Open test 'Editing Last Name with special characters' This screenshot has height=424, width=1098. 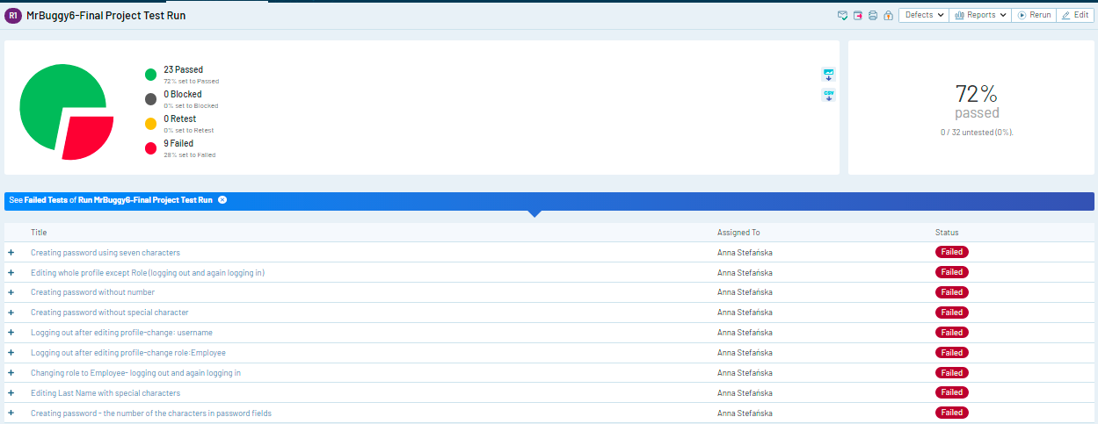click(105, 393)
